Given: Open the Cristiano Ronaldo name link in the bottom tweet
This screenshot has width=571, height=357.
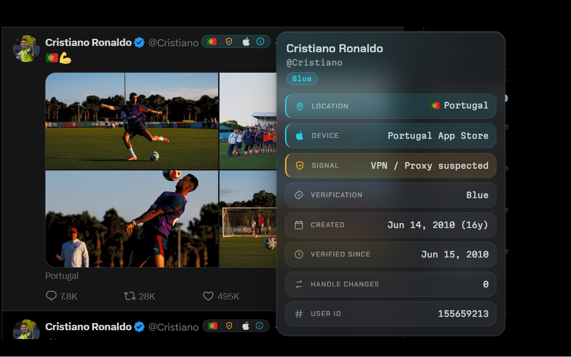Looking at the screenshot, I should coord(88,327).
